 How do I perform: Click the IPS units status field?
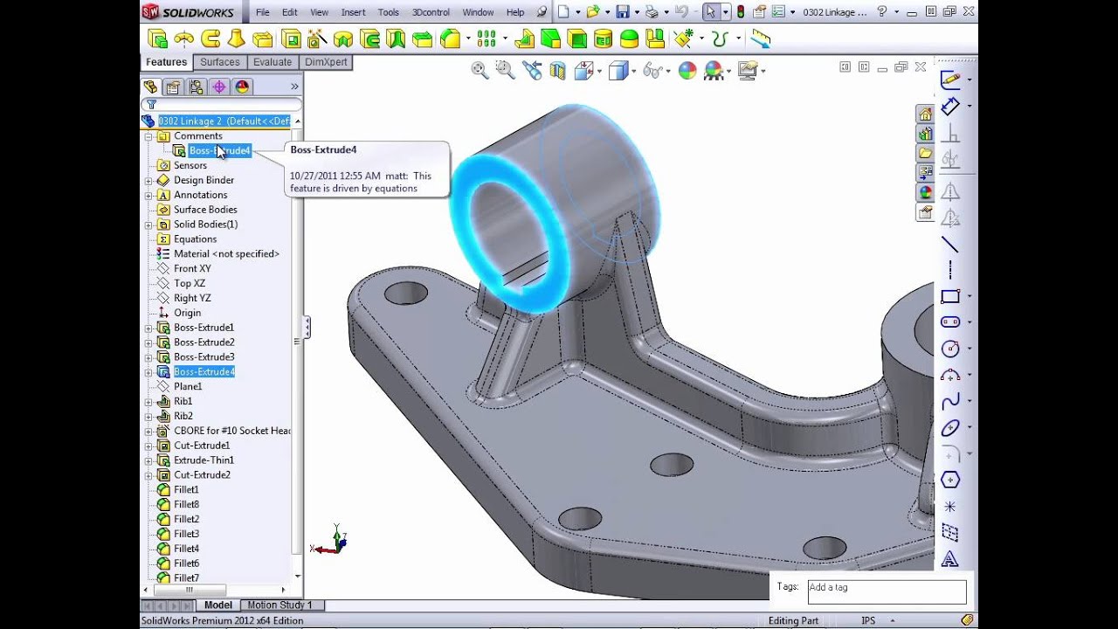click(x=868, y=621)
